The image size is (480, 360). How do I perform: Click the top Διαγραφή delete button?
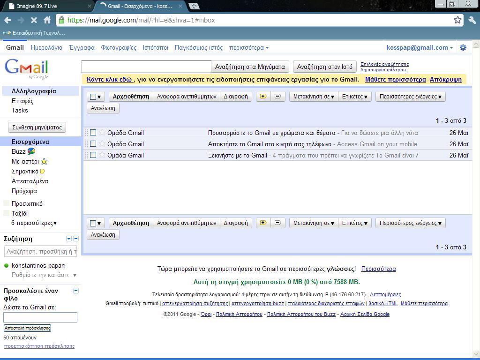pos(236,97)
